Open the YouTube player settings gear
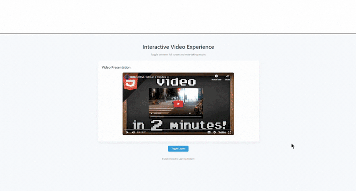The width and height of the screenshot is (356, 191). click(214, 132)
